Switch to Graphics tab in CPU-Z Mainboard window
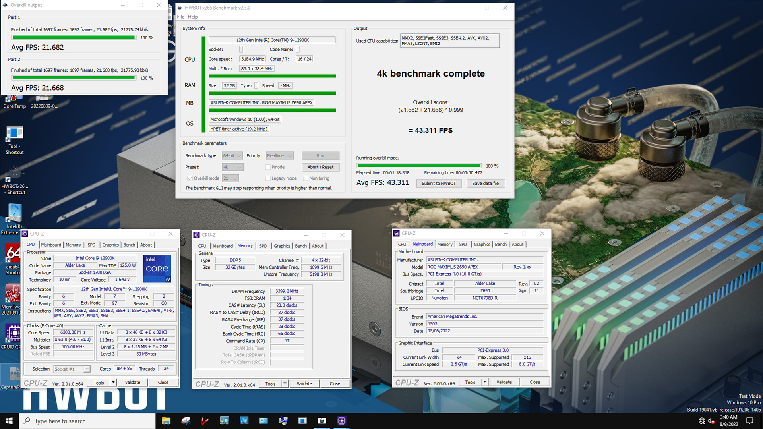763x429 pixels. [482, 245]
